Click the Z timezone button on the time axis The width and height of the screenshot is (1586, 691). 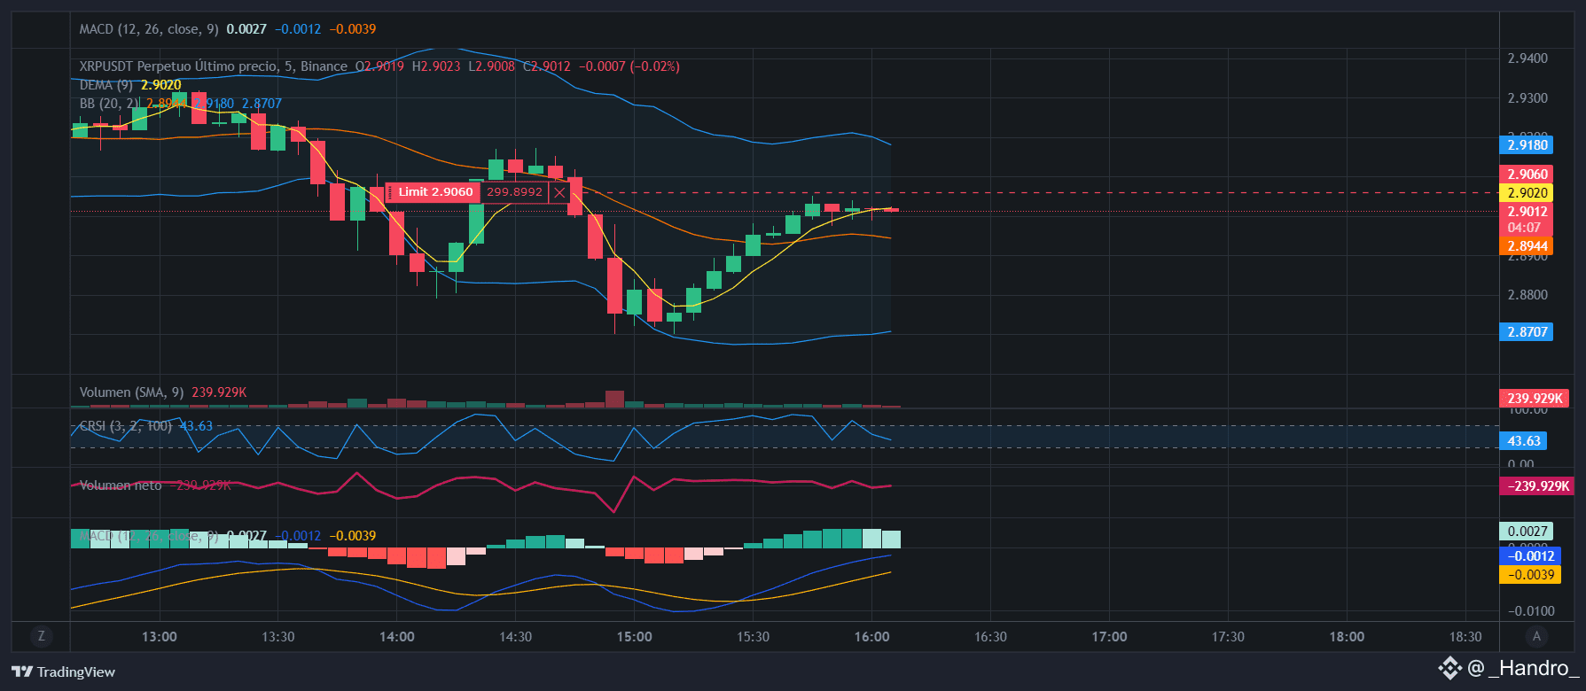pyautogui.click(x=41, y=636)
